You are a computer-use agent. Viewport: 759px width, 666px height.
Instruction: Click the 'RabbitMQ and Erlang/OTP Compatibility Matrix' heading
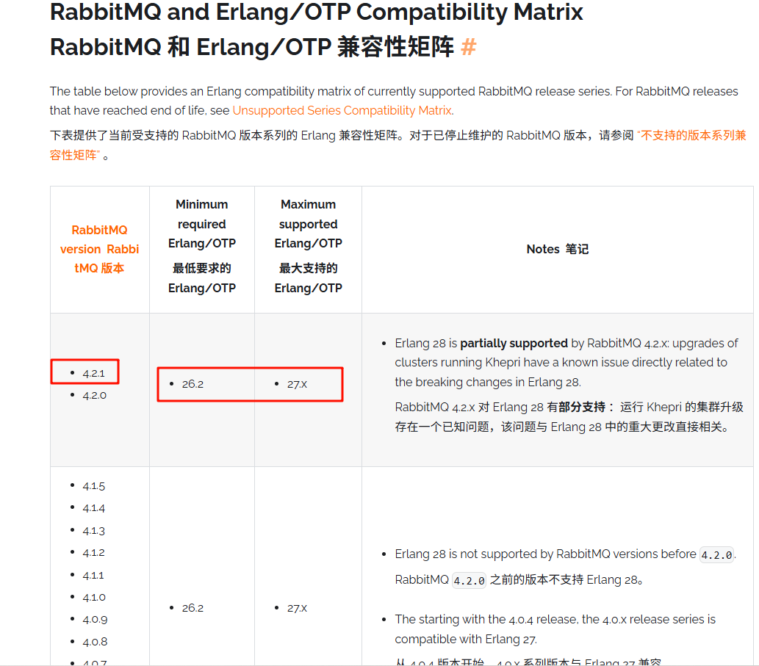pyautogui.click(x=317, y=12)
